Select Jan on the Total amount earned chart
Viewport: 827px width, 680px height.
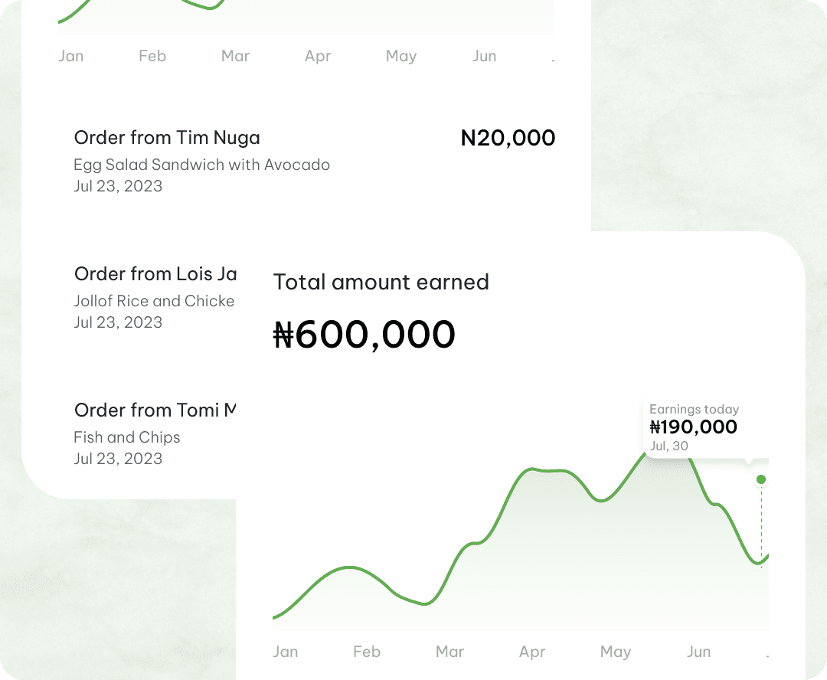pos(286,652)
